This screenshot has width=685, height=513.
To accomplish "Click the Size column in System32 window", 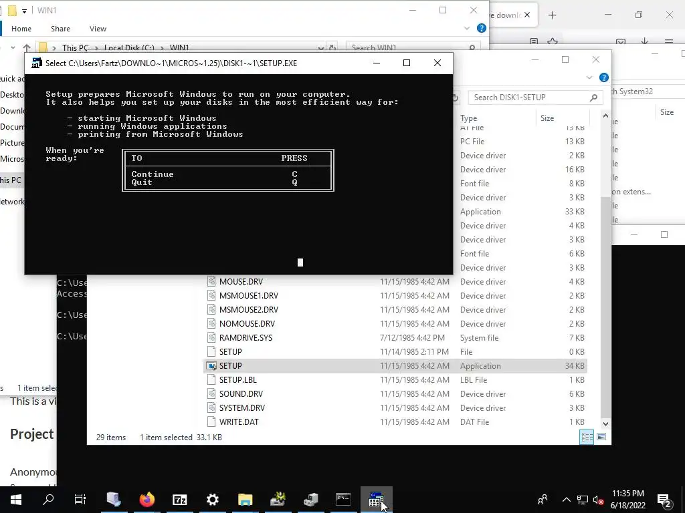I will [667, 112].
